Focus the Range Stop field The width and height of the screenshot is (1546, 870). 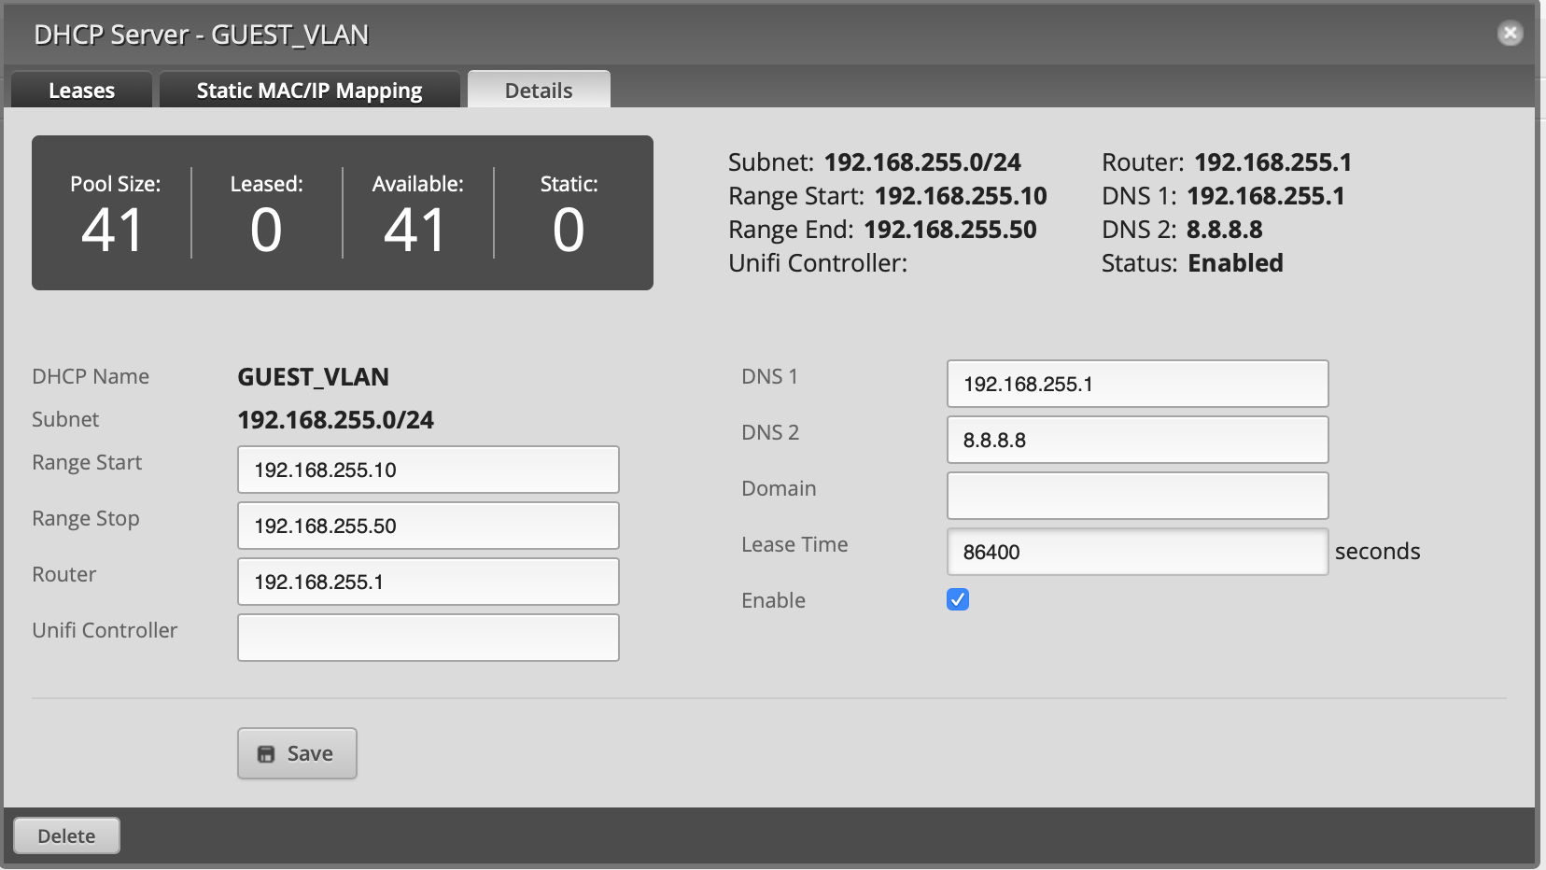(428, 526)
